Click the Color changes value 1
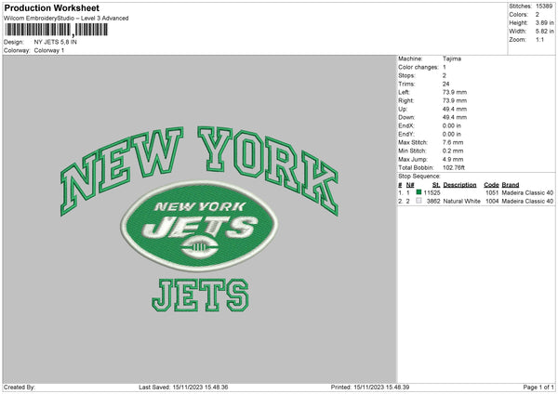558x394 pixels. (x=445, y=67)
